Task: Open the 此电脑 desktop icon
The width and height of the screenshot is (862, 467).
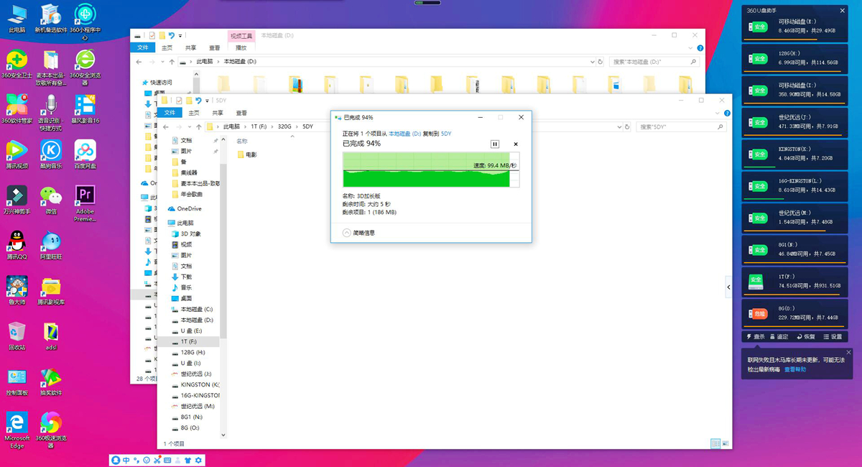Action: click(x=17, y=19)
